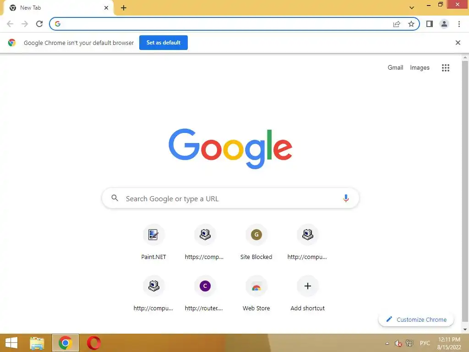The image size is (469, 352).
Task: Click the muted volume tray icon
Action: 398,343
